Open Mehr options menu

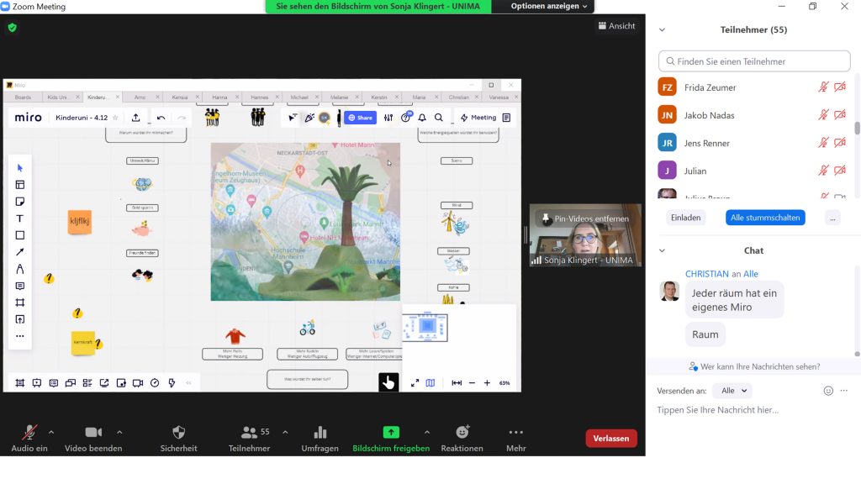516,439
